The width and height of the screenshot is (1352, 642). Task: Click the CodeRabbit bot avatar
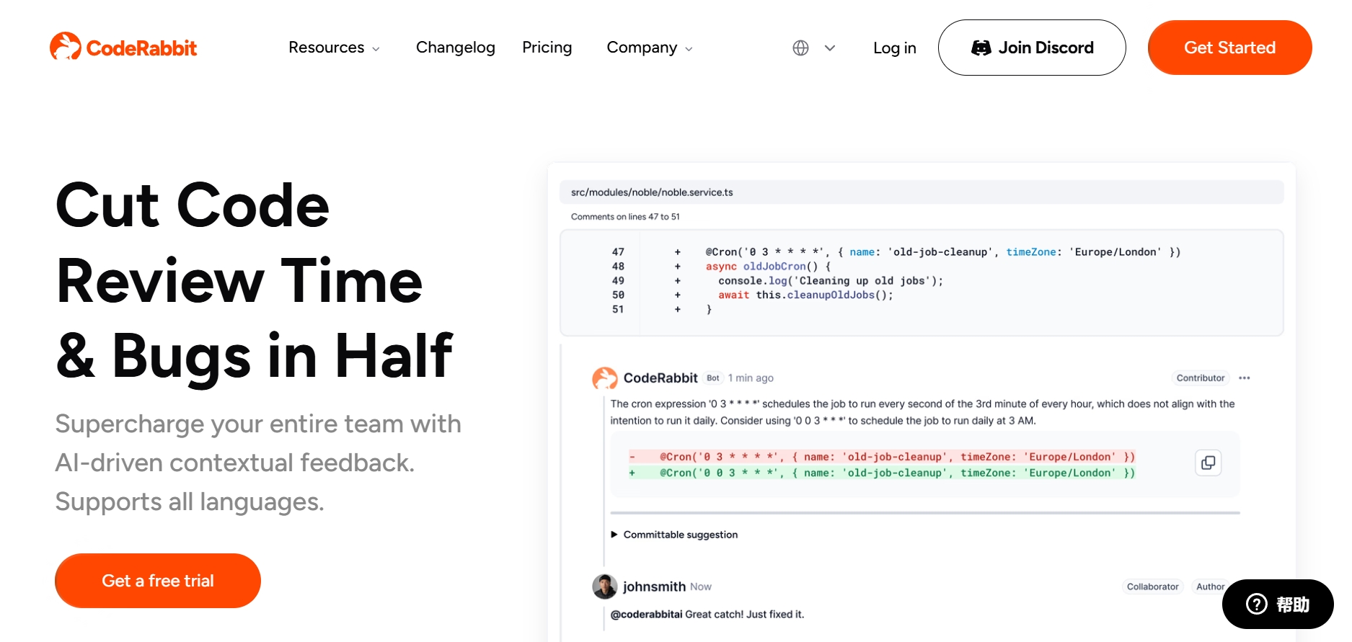(604, 378)
